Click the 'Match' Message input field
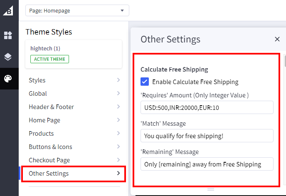The width and height of the screenshot is (286, 196). (207, 136)
